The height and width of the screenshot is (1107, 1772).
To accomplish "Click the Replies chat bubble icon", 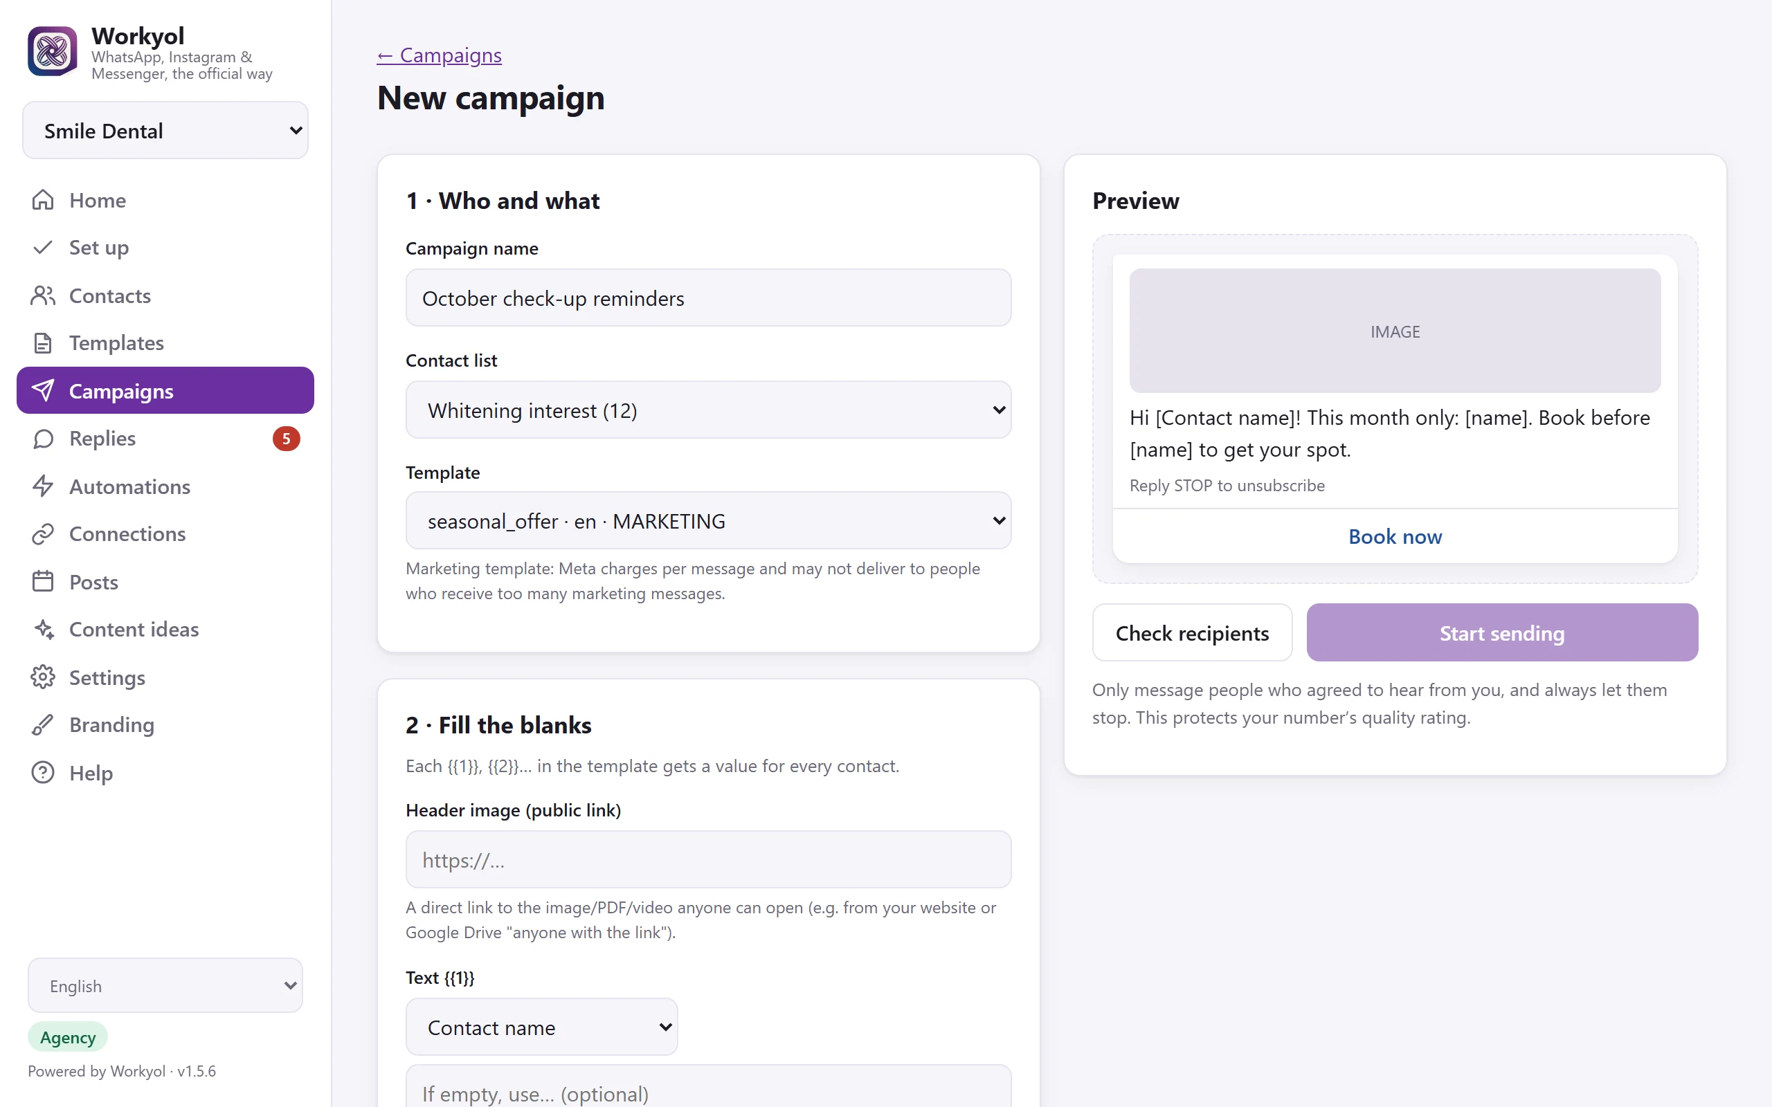I will pyautogui.click(x=43, y=439).
